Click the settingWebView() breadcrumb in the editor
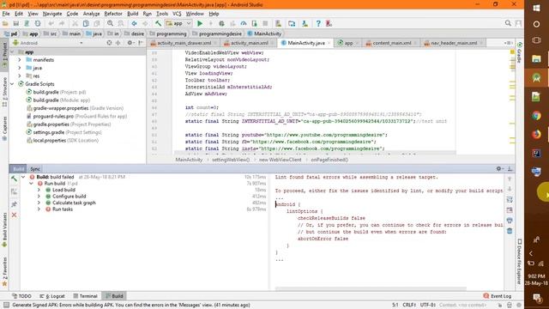Screen dimensions: 549x309 231,160
